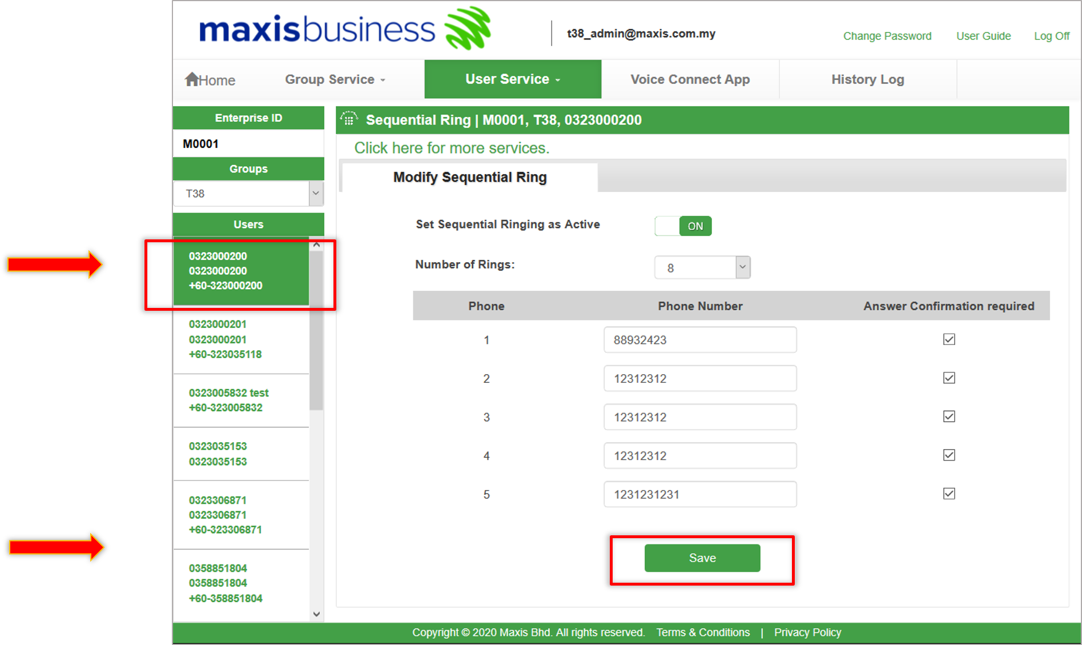Viewport: 1082px width, 645px height.
Task: Turn off Sequential Ringing active toggle
Action: click(x=683, y=226)
